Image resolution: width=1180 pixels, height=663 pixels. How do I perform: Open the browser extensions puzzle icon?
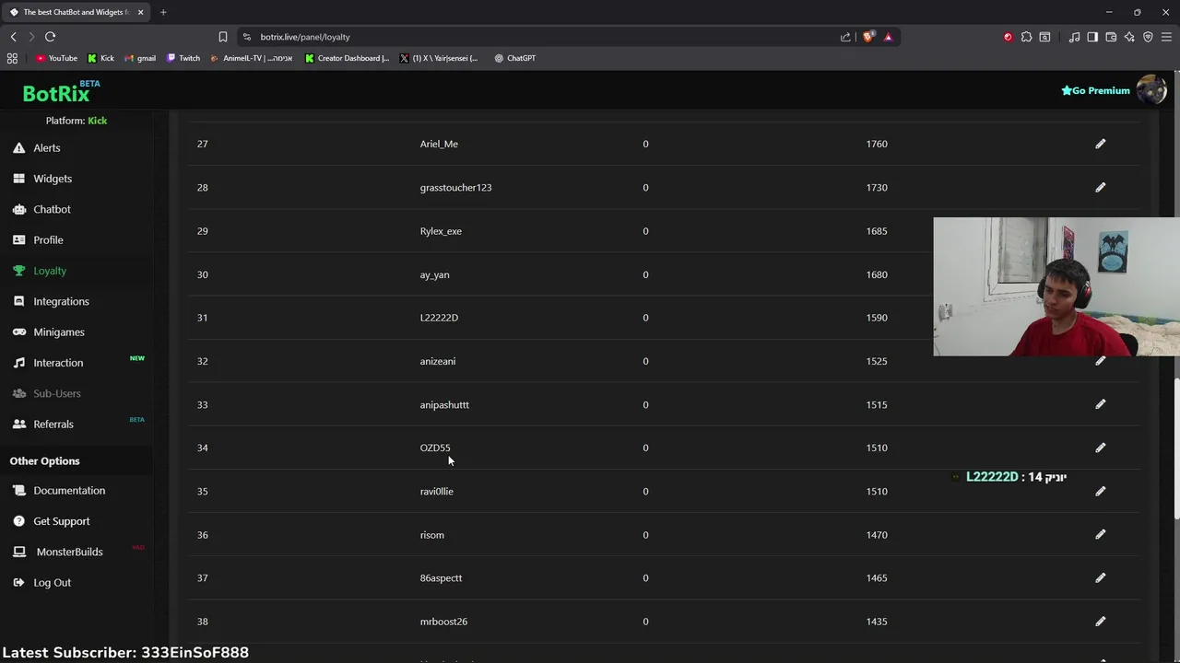1026,37
